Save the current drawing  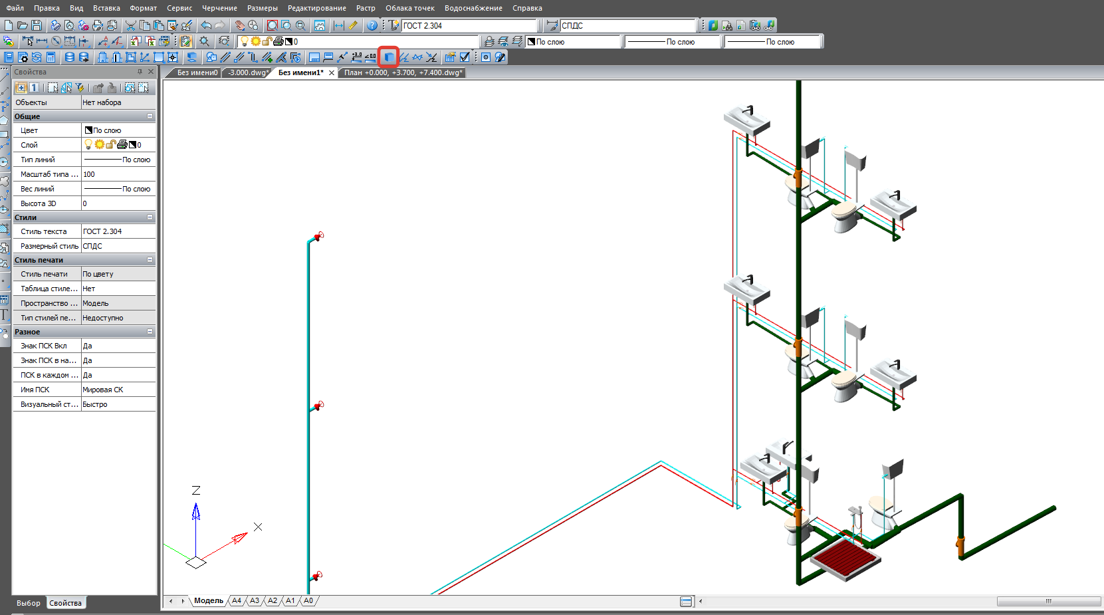click(x=37, y=25)
